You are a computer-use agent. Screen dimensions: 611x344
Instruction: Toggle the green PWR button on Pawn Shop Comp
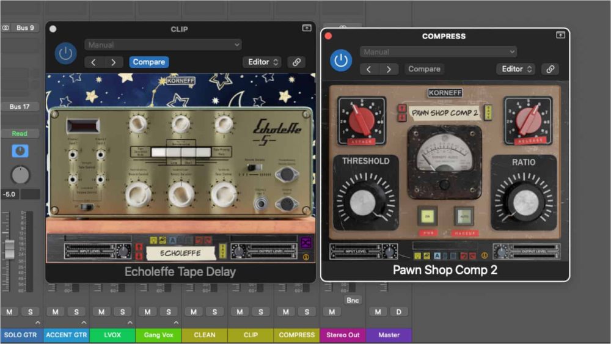428,216
